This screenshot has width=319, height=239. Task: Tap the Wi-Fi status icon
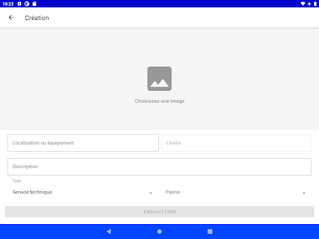303,4
